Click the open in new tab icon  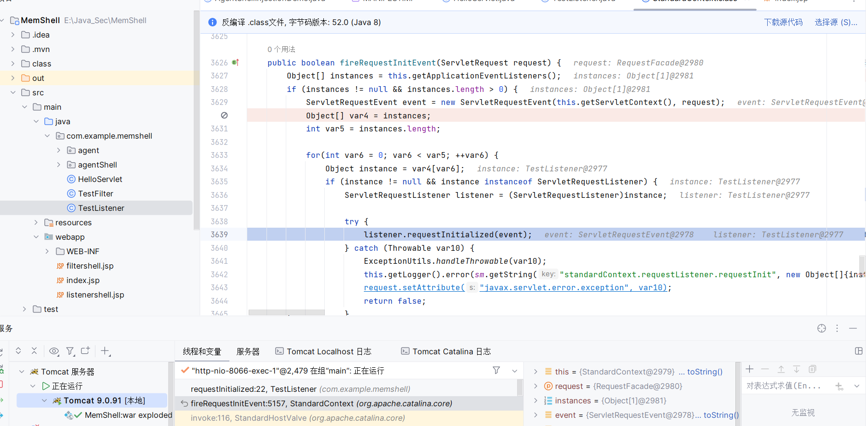(x=85, y=351)
